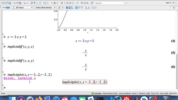178x100 pixels.
Task: Open Safari from the Dock
Action: coord(56,98)
